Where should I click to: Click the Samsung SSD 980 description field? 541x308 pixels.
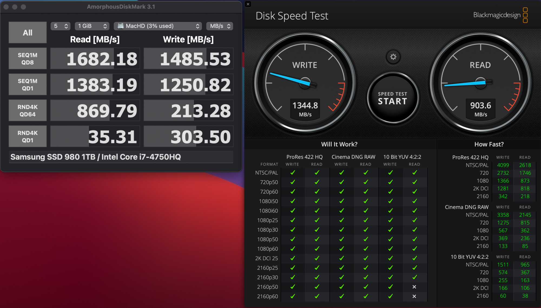point(121,157)
